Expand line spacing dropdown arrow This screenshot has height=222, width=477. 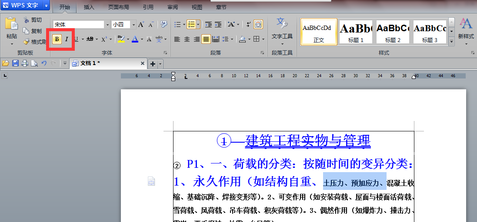tap(232, 39)
